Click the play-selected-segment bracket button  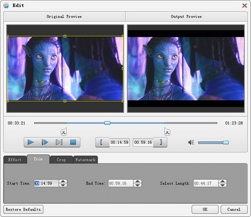click(x=59, y=142)
